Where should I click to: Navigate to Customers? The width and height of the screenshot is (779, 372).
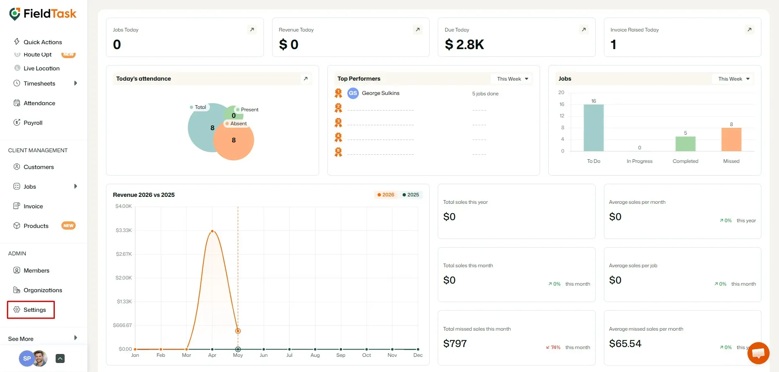pyautogui.click(x=39, y=167)
